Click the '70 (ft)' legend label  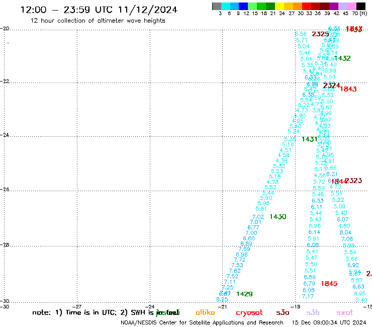coord(359,14)
